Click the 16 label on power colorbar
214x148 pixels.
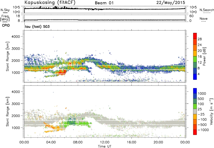tap(200, 57)
